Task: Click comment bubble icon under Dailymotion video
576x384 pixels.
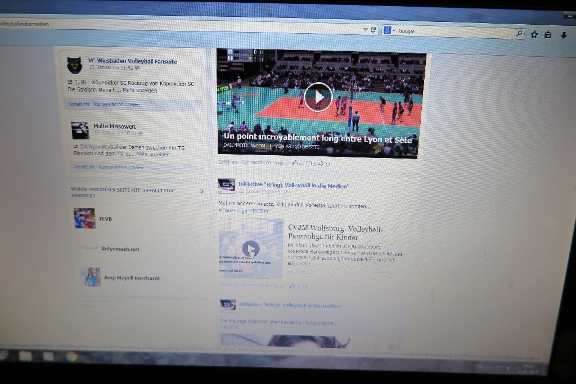Action: tap(309, 164)
